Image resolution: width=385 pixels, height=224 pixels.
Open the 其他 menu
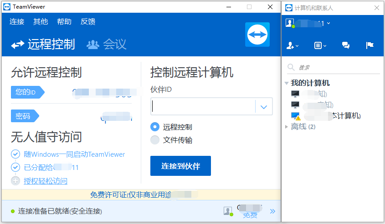tap(41, 21)
